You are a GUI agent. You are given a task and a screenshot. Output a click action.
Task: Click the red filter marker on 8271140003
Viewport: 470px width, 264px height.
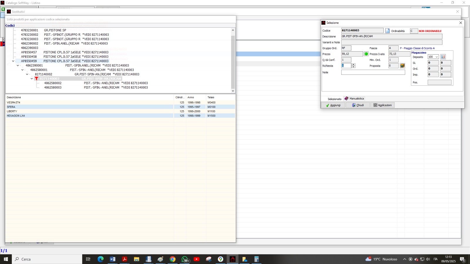pyautogui.click(x=36, y=79)
